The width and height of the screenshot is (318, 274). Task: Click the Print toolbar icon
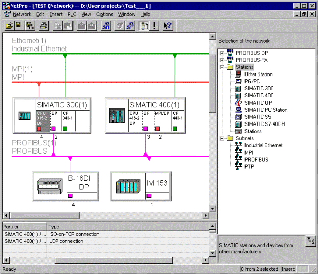(44, 25)
